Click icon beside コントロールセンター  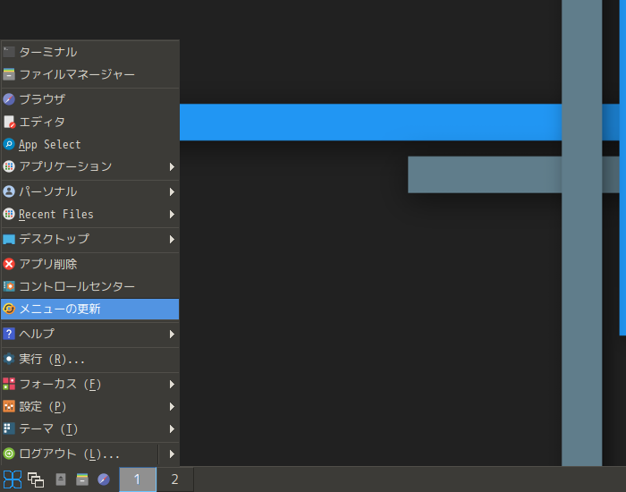9,286
